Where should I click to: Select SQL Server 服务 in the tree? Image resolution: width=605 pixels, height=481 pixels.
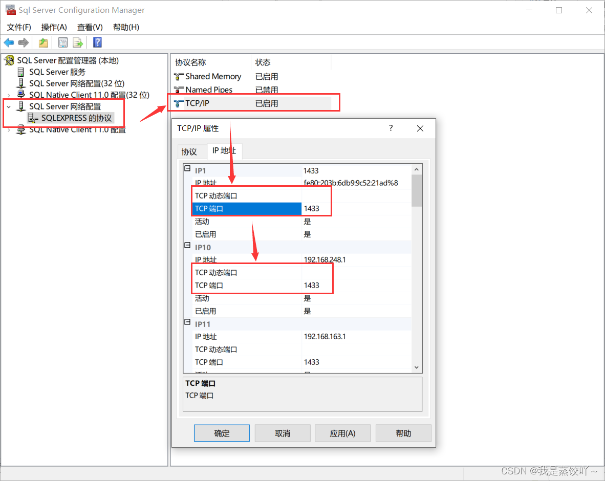tap(57, 72)
